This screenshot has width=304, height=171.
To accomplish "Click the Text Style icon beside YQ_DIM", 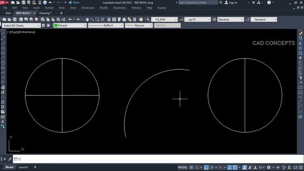I will tap(148, 19).
